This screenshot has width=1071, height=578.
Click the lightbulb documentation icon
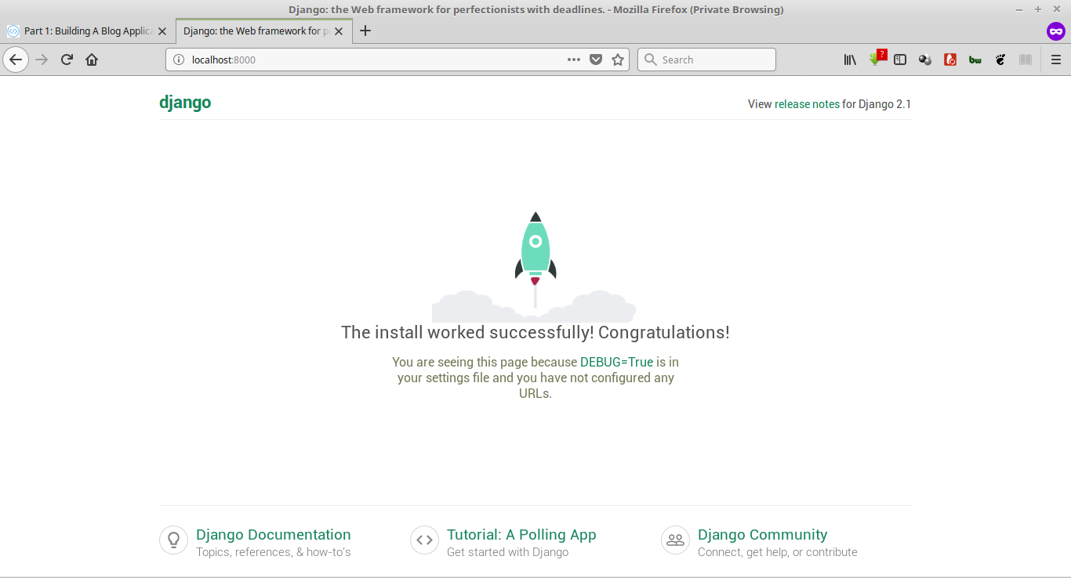point(173,540)
